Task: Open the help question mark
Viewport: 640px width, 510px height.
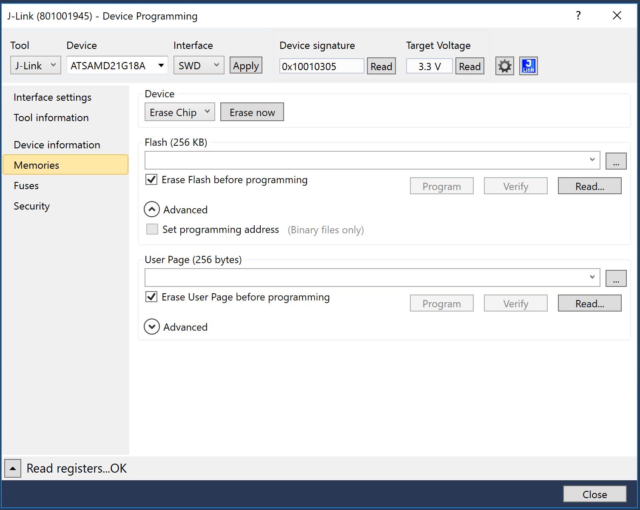Action: (x=578, y=16)
